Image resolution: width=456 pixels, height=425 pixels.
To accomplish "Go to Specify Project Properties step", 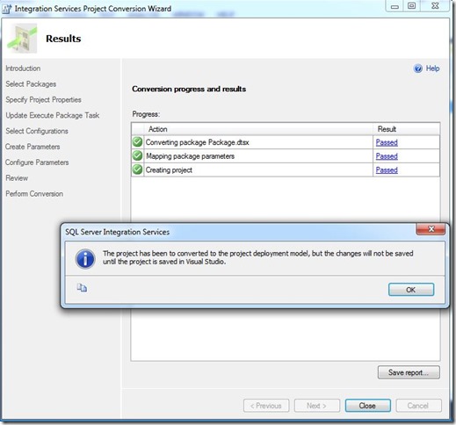I will click(43, 100).
